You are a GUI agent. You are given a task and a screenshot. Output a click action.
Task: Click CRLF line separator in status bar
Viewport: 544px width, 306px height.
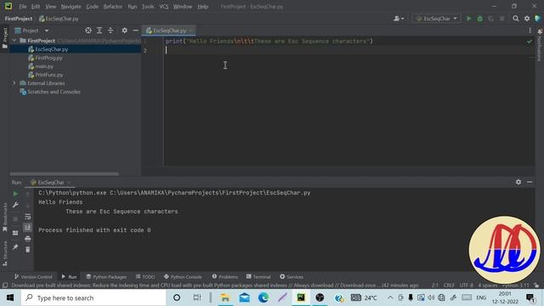[x=449, y=285]
